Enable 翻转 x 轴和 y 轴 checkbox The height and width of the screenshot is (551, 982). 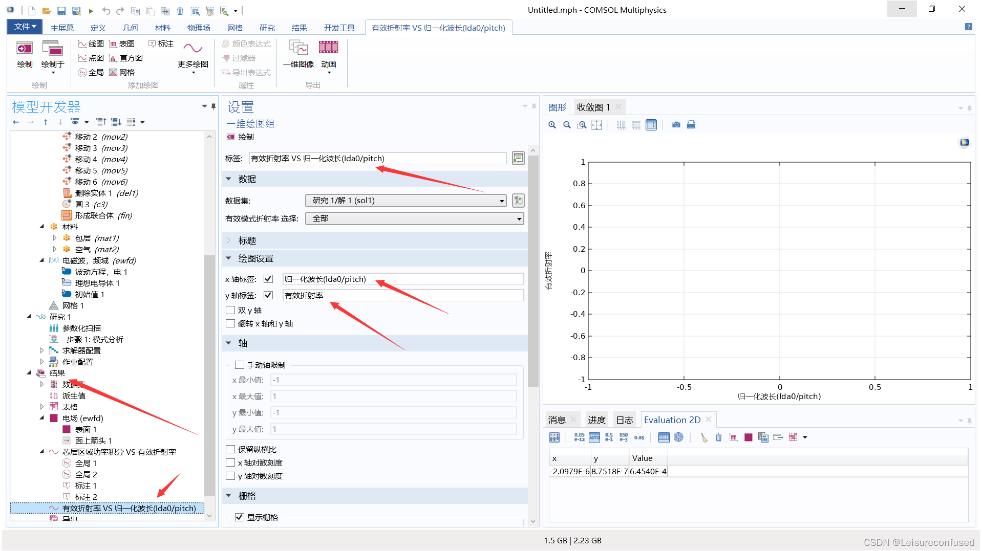(x=230, y=324)
